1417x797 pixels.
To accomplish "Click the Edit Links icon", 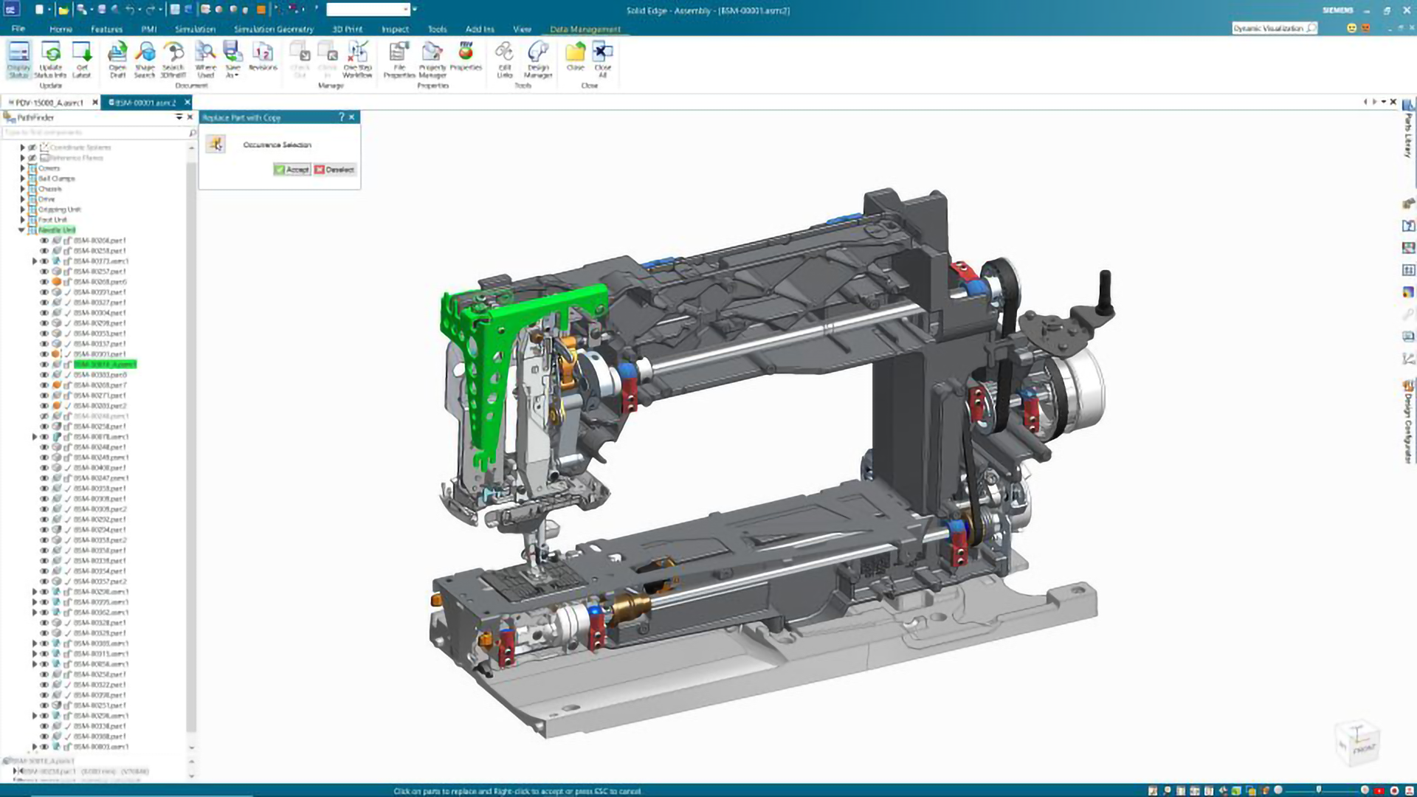I will click(x=504, y=60).
